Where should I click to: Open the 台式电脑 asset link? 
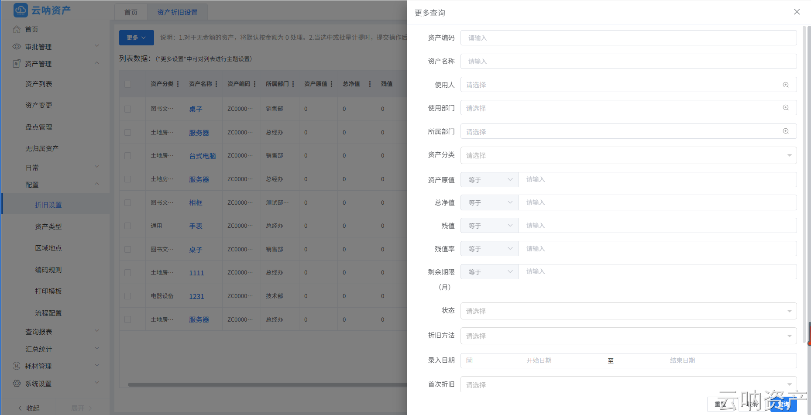click(203, 156)
